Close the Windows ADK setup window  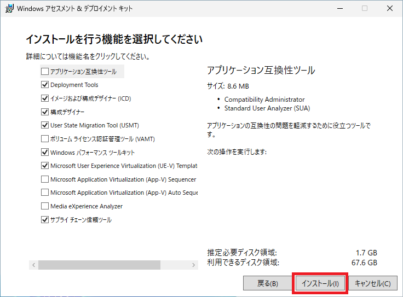[390, 8]
